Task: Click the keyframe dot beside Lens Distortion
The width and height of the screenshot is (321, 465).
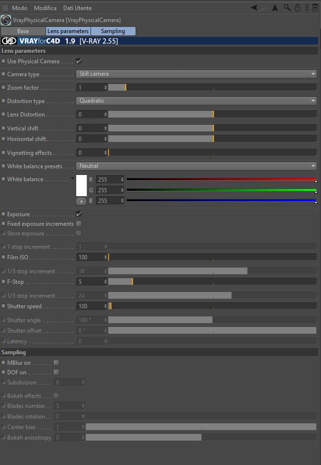Action: click(3, 114)
